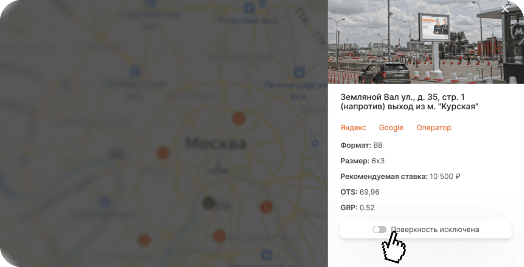Click the Москва city label on map

click(x=216, y=144)
